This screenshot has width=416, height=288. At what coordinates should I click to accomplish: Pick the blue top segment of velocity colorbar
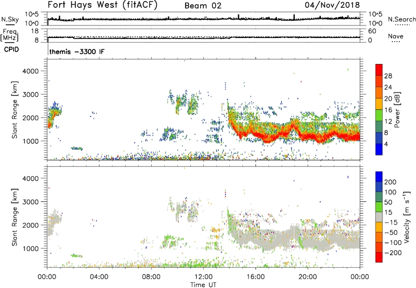379,177
